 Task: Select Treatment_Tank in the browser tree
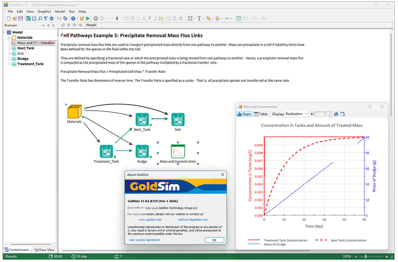pos(30,64)
